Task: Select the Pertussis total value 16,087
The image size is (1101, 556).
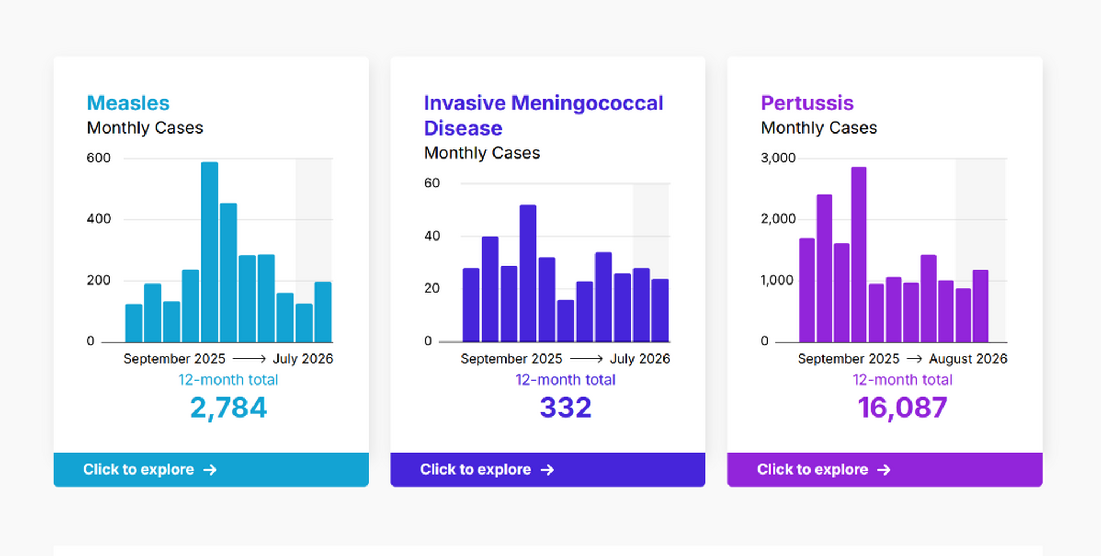Action: coord(902,408)
